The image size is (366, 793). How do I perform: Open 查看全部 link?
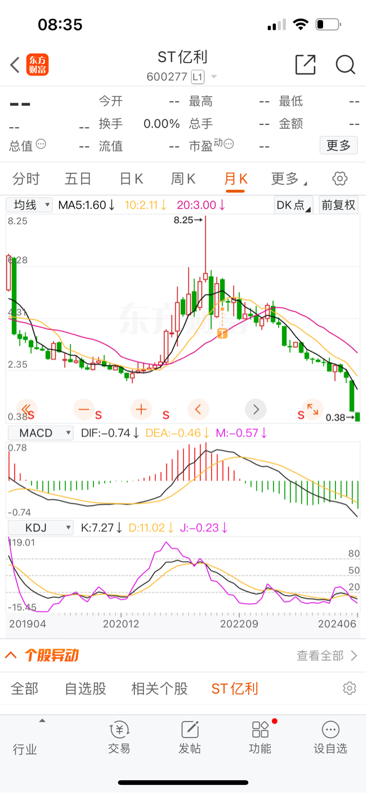(x=327, y=656)
